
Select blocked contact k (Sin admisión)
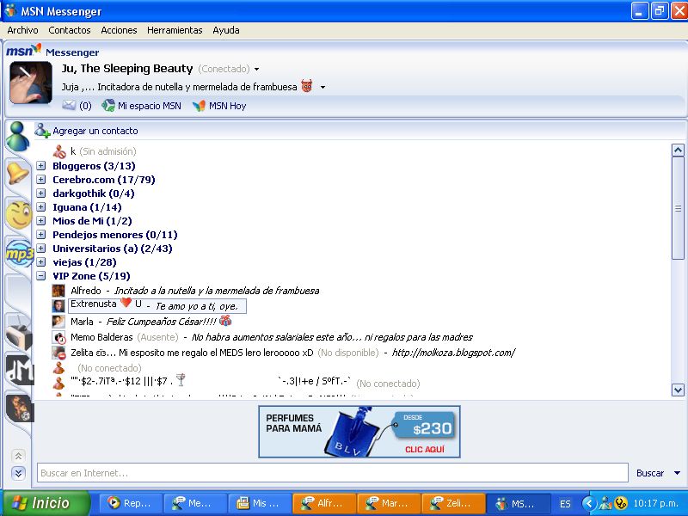click(95, 151)
